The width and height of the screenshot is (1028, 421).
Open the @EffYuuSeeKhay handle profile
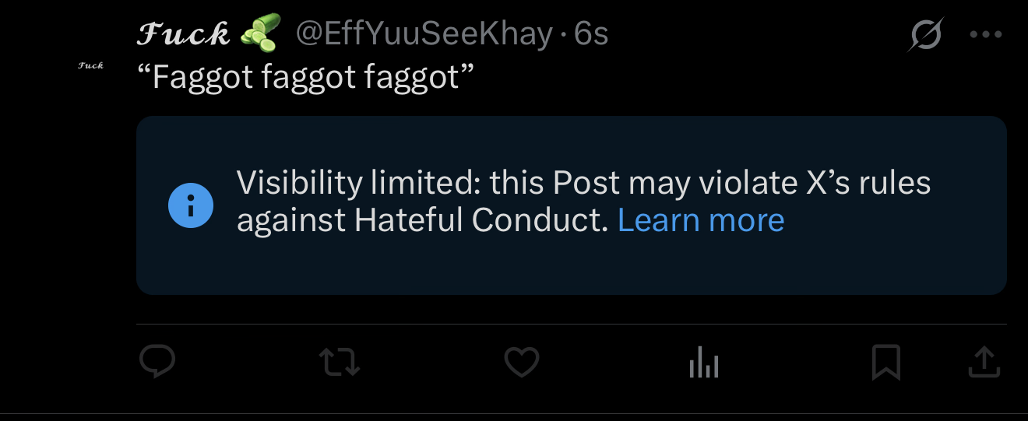[424, 34]
